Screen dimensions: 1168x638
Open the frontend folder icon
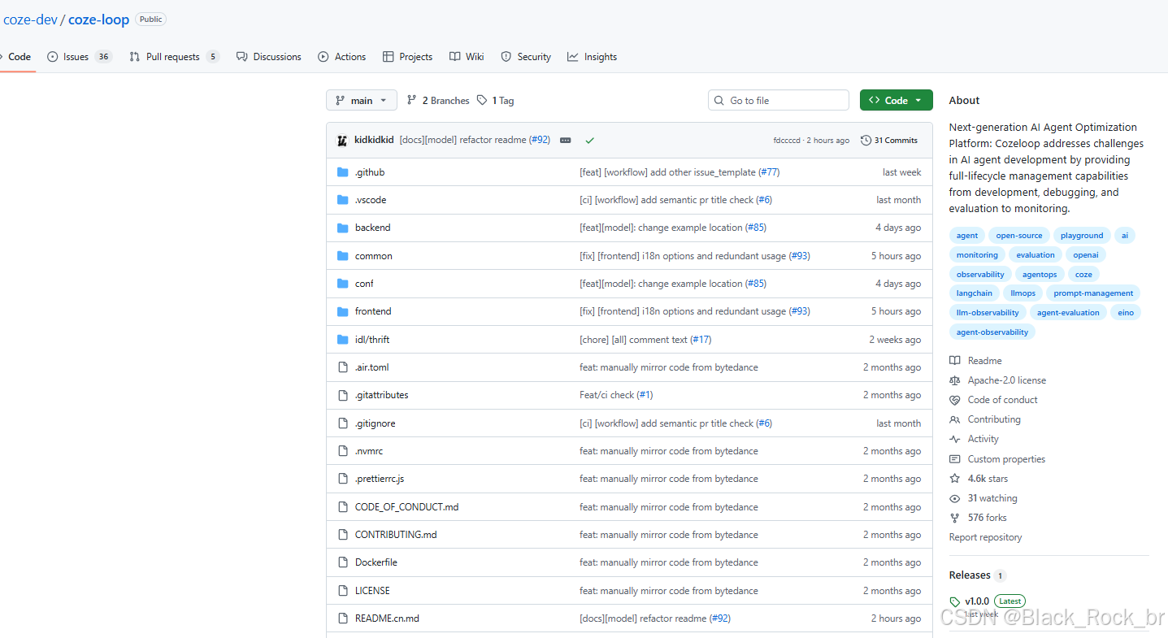pos(343,311)
